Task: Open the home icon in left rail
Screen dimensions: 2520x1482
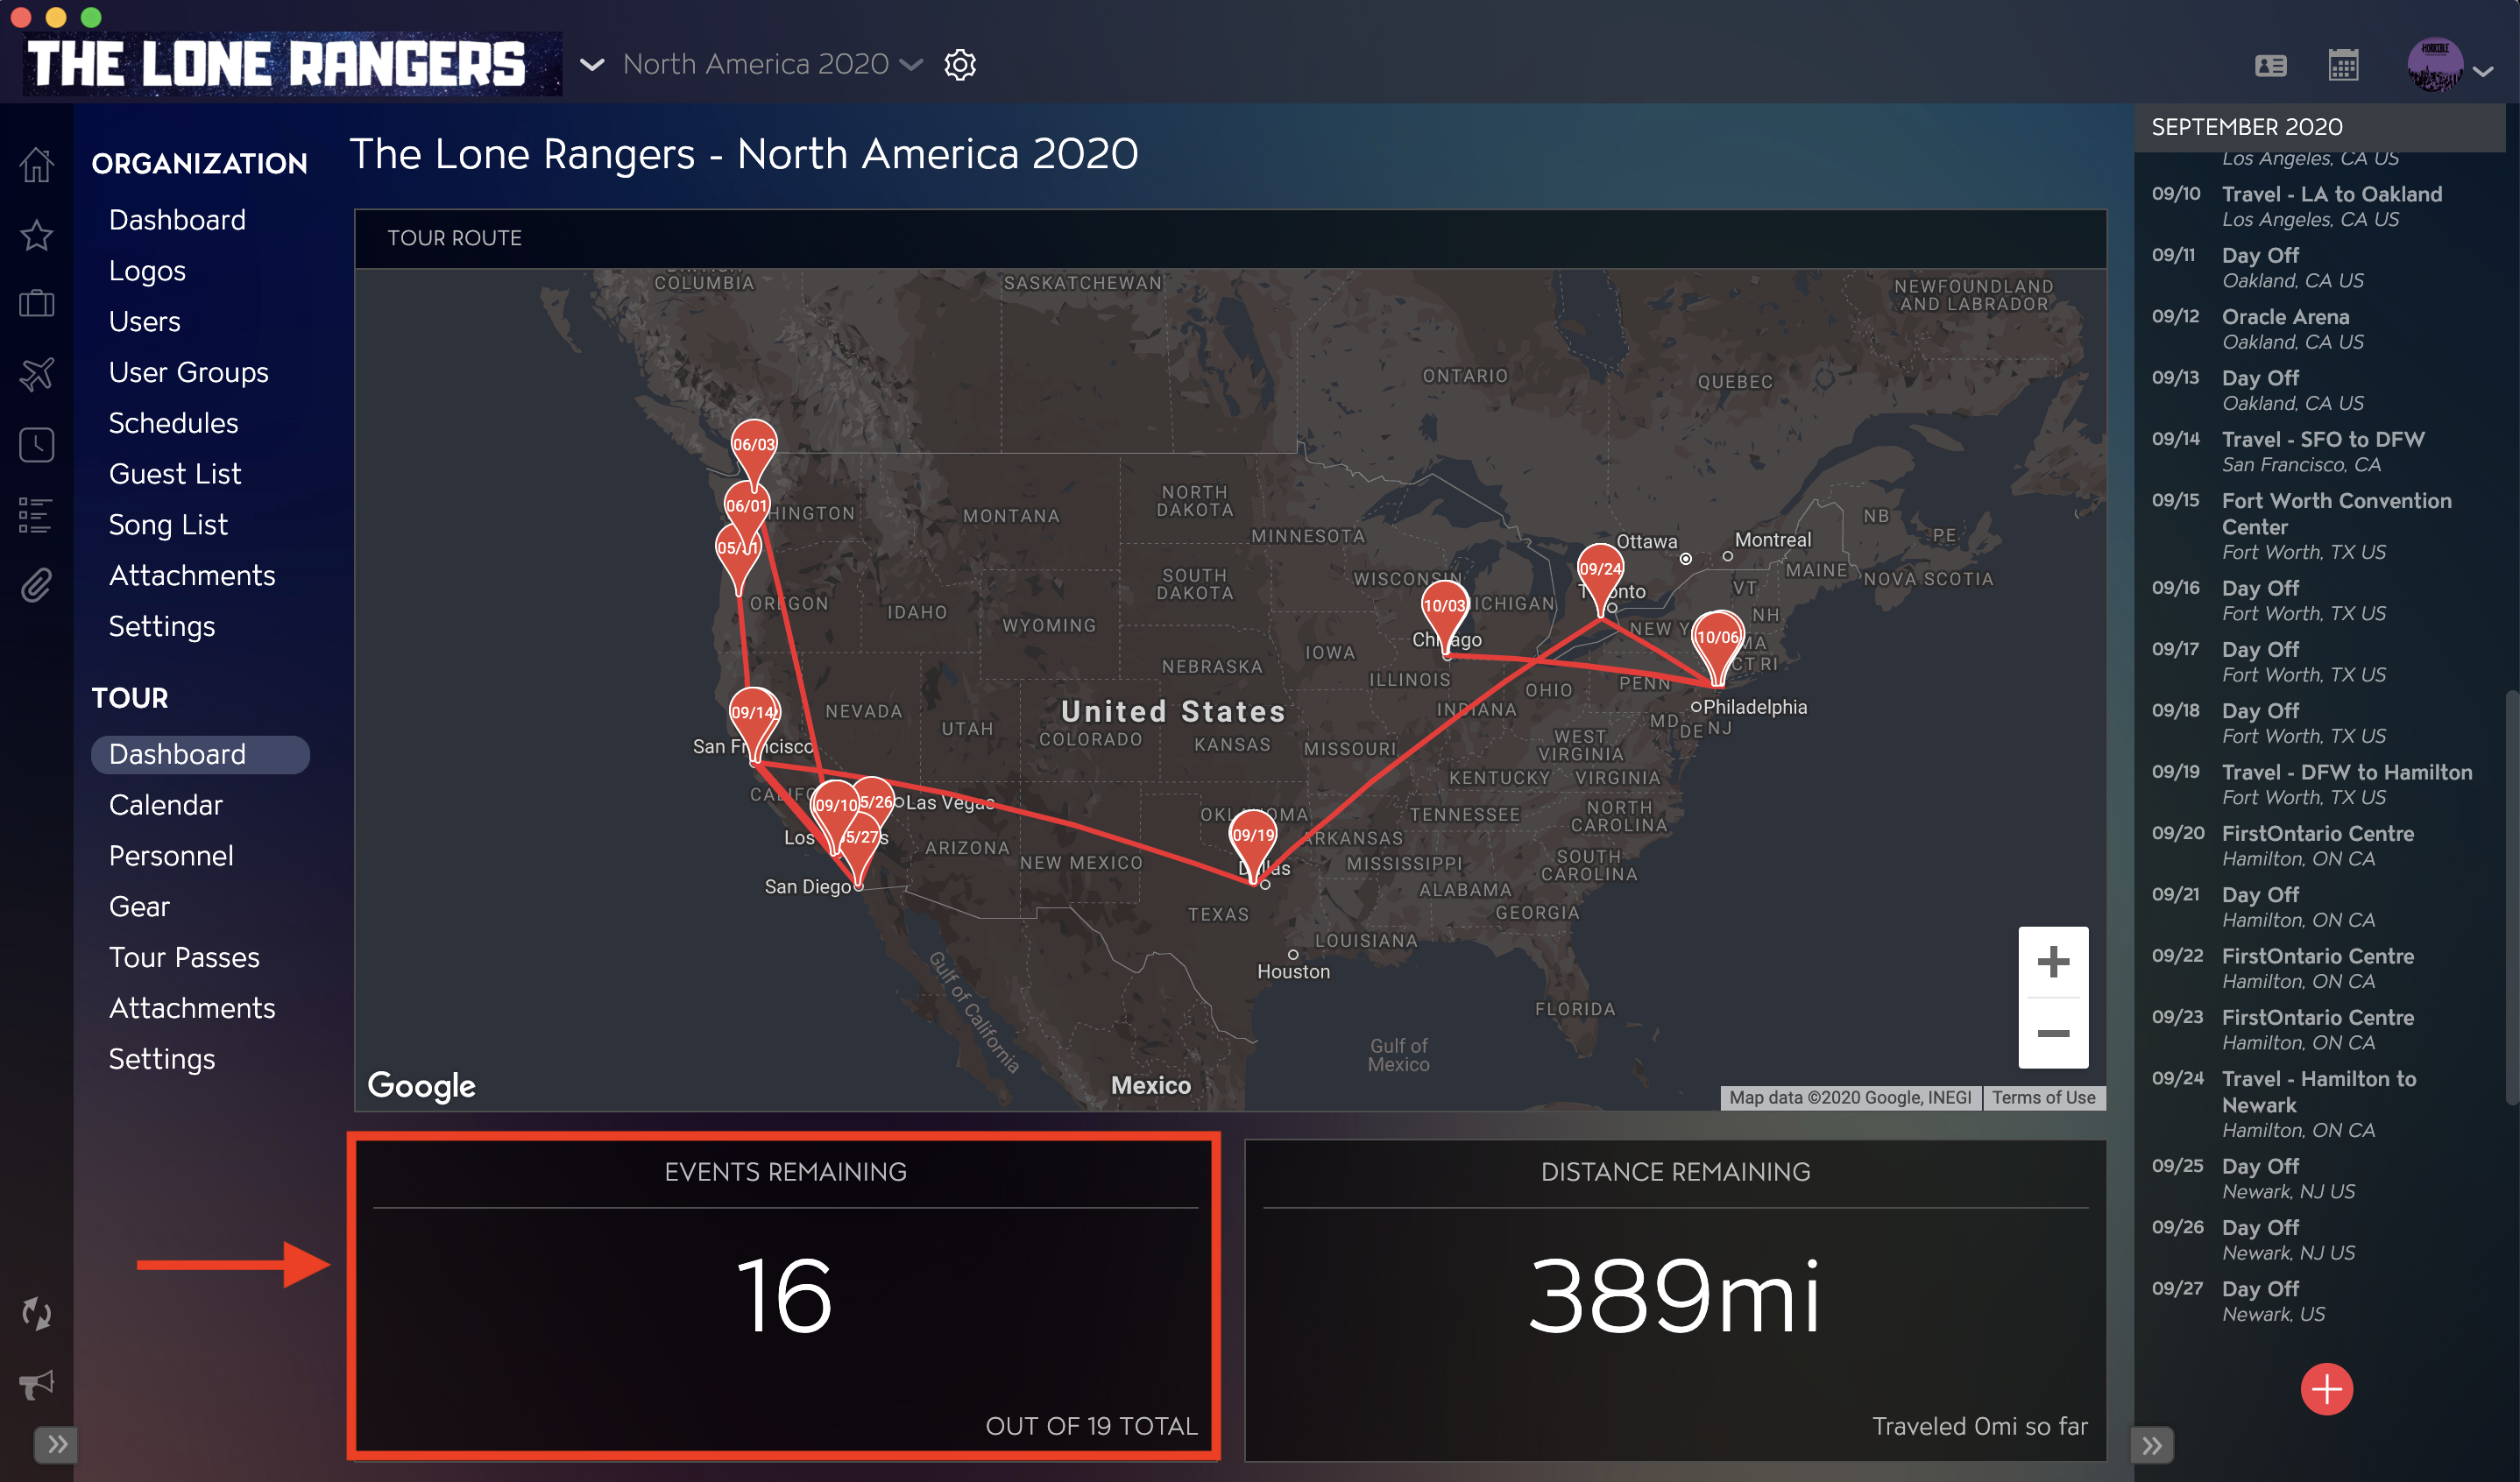Action: pyautogui.click(x=37, y=164)
